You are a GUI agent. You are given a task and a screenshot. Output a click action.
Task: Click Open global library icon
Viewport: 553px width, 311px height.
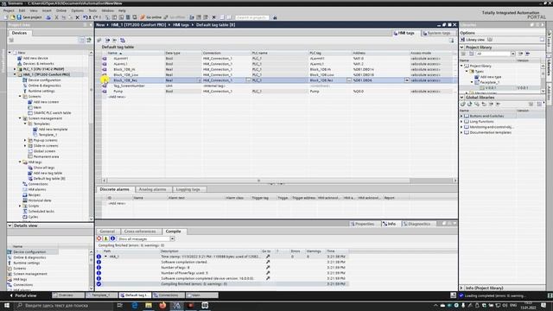[x=470, y=104]
